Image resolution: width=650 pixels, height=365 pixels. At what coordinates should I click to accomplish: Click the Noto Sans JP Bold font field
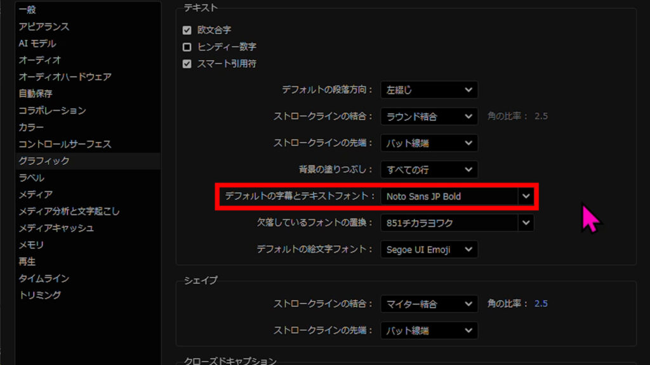pos(449,196)
